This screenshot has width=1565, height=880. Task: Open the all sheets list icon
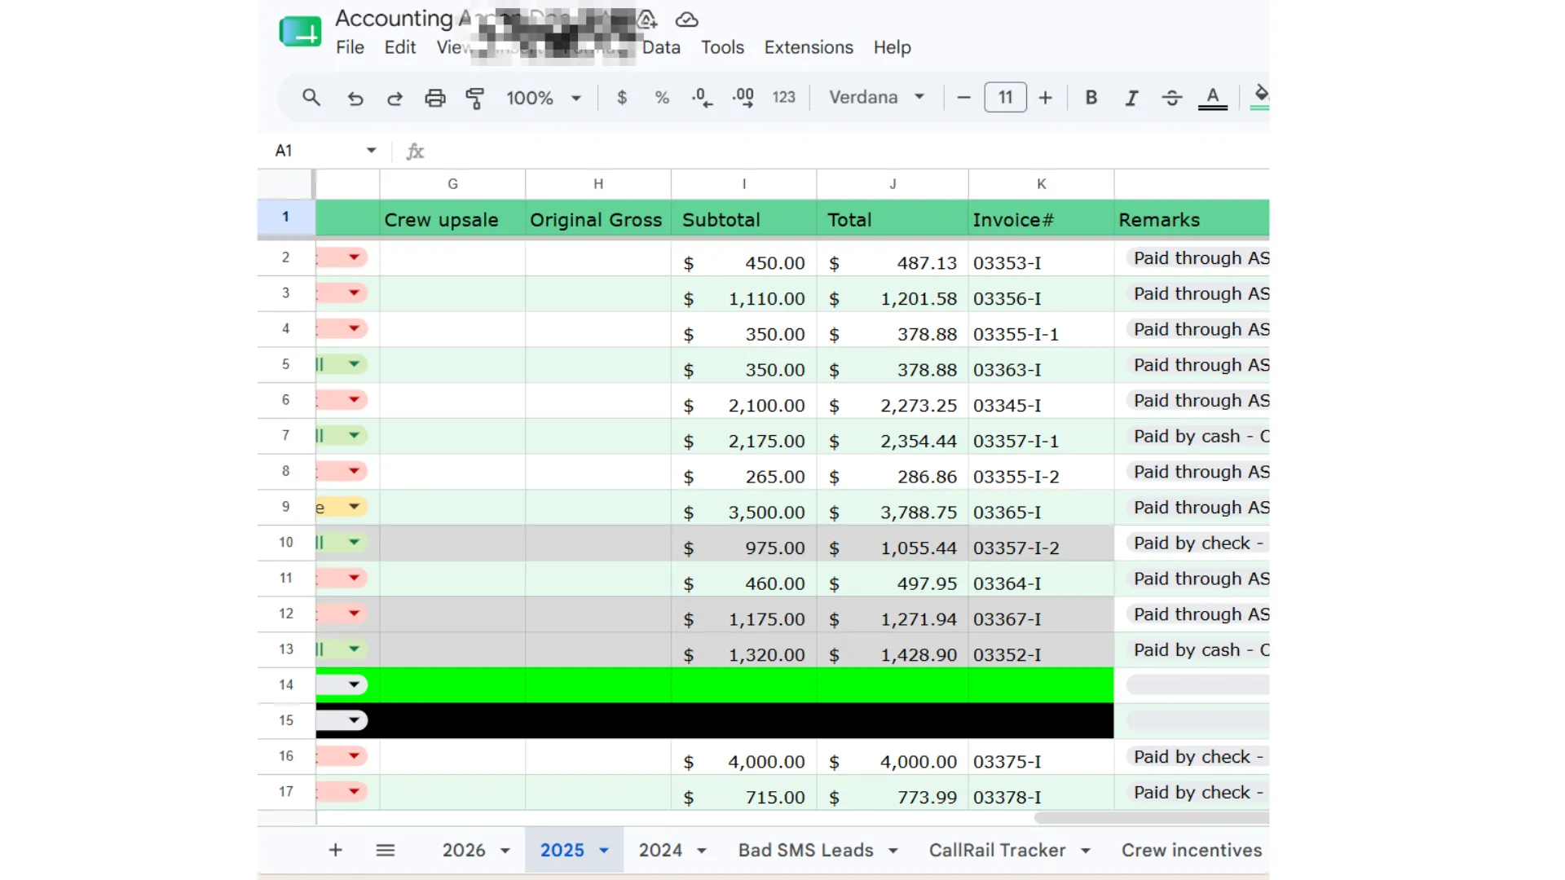click(x=386, y=851)
